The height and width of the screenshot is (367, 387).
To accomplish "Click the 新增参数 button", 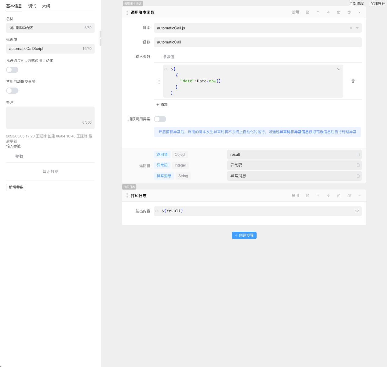I will [16, 187].
